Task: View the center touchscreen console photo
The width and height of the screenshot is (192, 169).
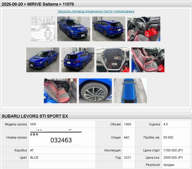Action: click(113, 60)
